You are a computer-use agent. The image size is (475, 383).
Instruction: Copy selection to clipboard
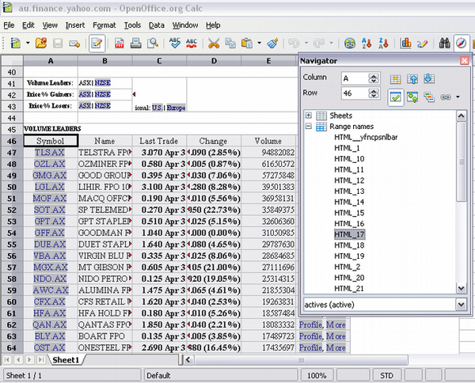click(230, 44)
